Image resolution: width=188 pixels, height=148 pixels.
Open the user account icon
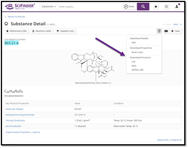[x=177, y=7]
